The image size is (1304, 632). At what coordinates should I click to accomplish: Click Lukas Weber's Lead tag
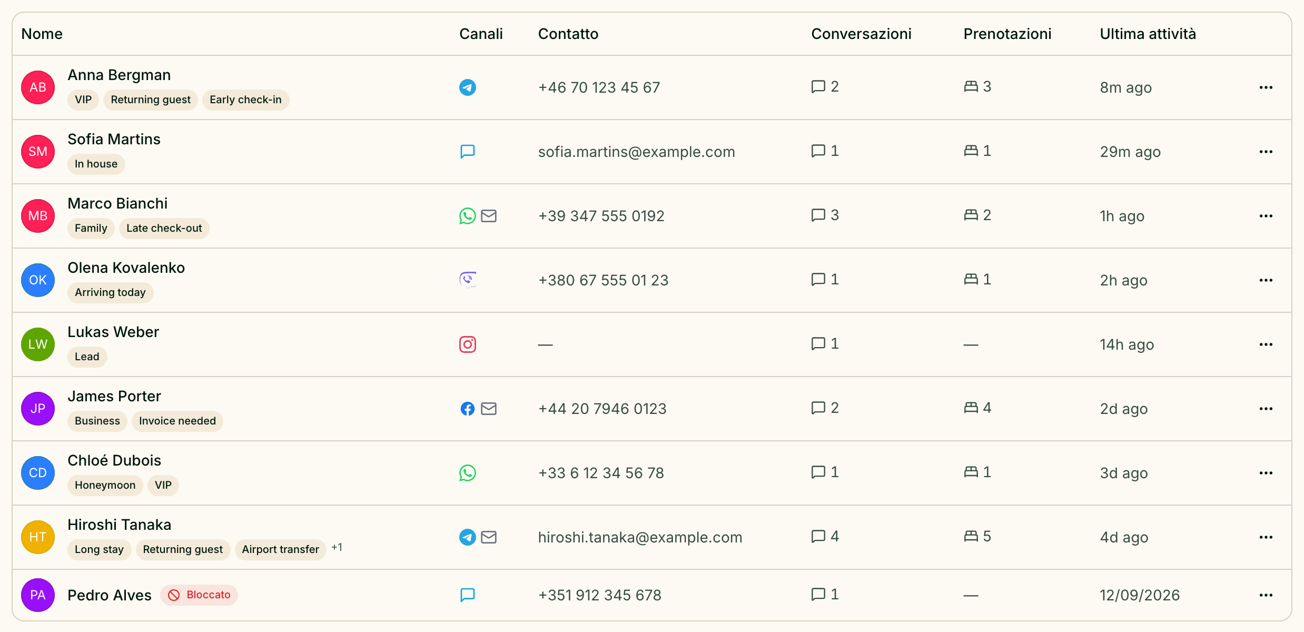pyautogui.click(x=87, y=357)
